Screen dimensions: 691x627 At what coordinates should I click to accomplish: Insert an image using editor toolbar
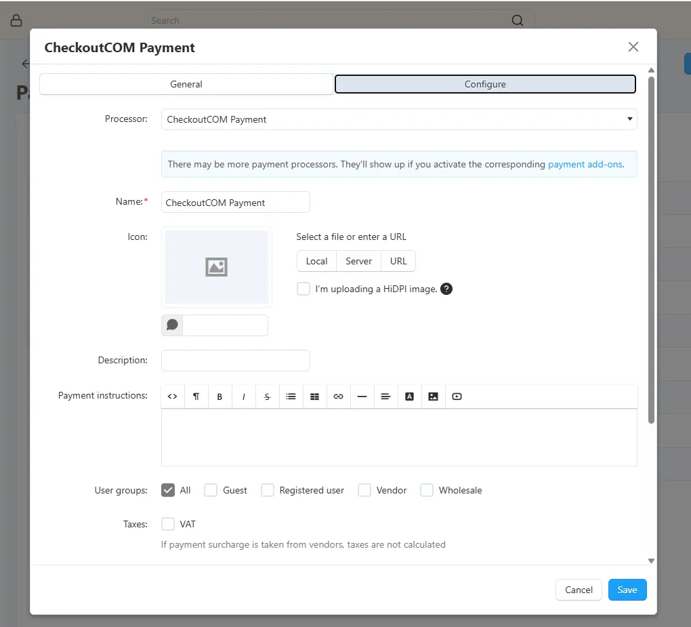coord(433,397)
